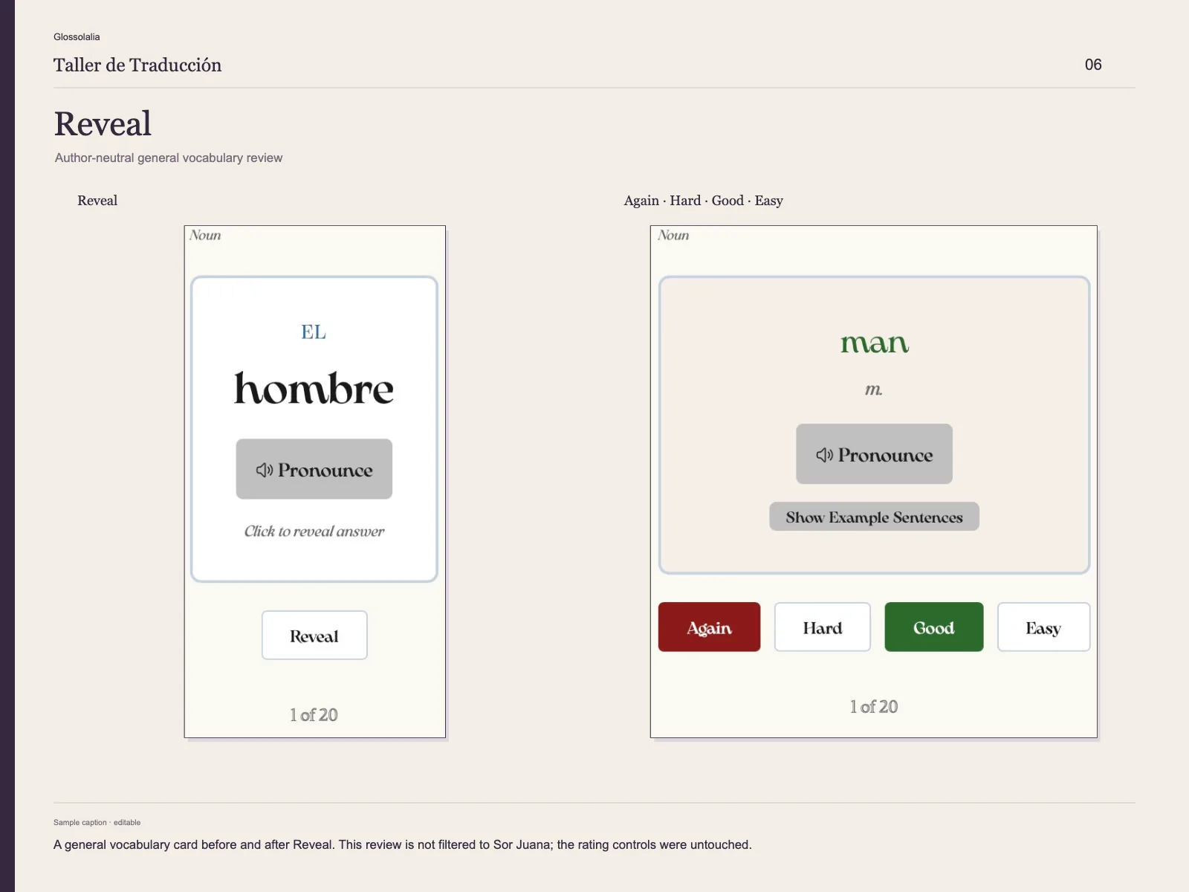This screenshot has width=1189, height=892.
Task: Rate the card as Good
Action: click(933, 627)
